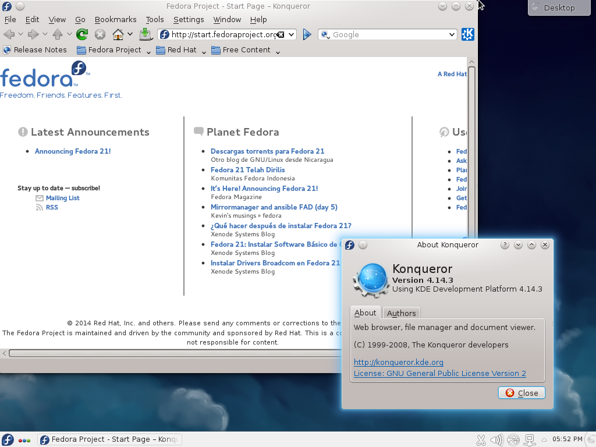Open the Edit menu

[x=33, y=20]
